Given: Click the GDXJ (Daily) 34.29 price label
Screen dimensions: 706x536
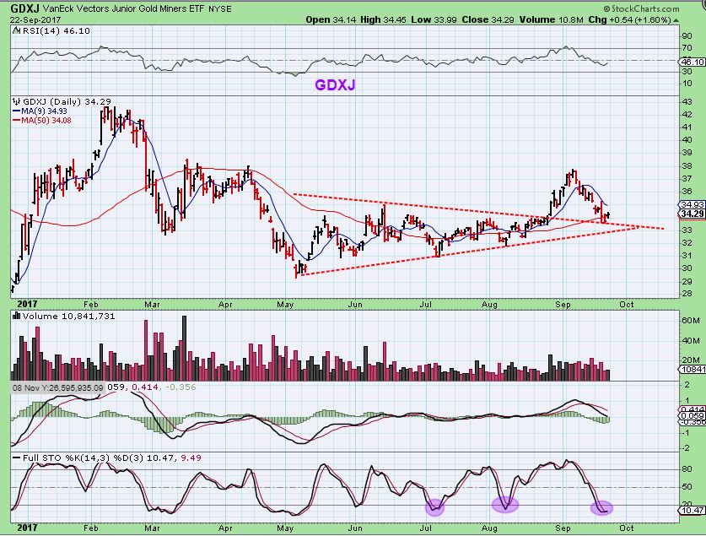Looking at the screenshot, I should click(67, 102).
